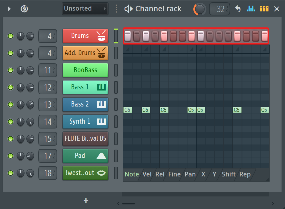This screenshot has height=209, width=285.
Task: Select the Add. Drums channel selector
Action: pyautogui.click(x=116, y=53)
